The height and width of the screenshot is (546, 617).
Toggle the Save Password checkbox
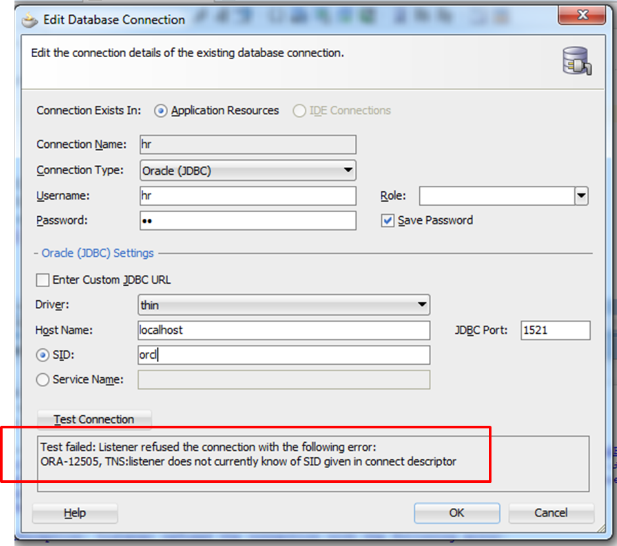click(x=388, y=221)
